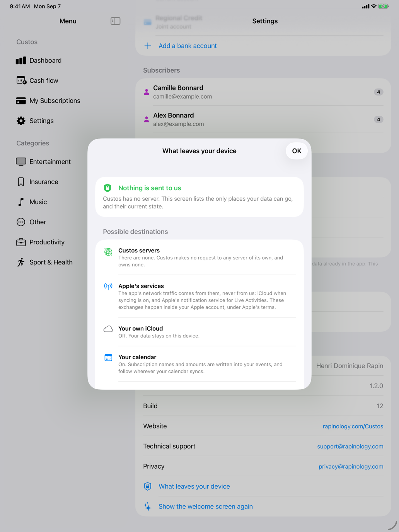Click the Wi-Fi status icon
Image resolution: width=399 pixels, height=532 pixels.
(x=373, y=6)
